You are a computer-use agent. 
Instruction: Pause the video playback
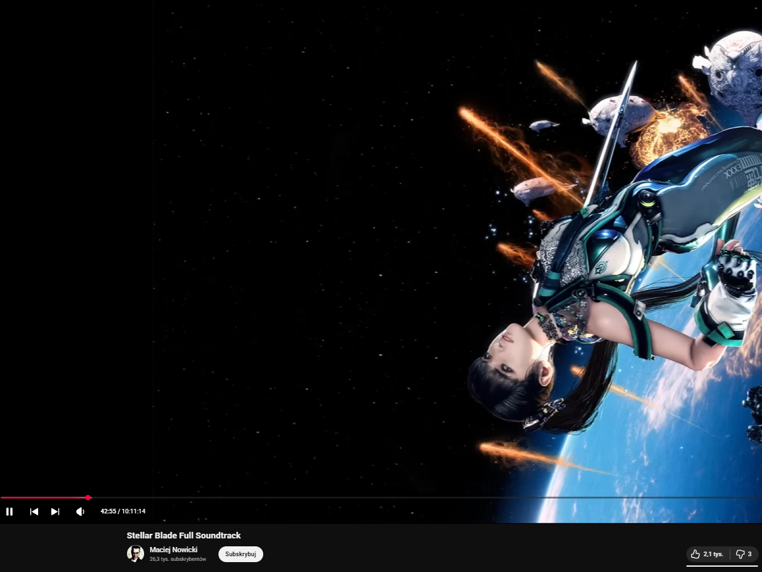[x=9, y=511]
